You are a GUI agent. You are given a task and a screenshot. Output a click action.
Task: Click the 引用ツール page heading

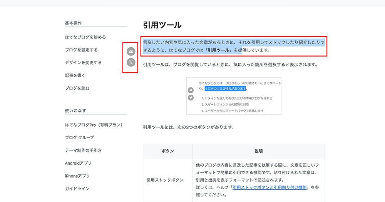coord(162,25)
